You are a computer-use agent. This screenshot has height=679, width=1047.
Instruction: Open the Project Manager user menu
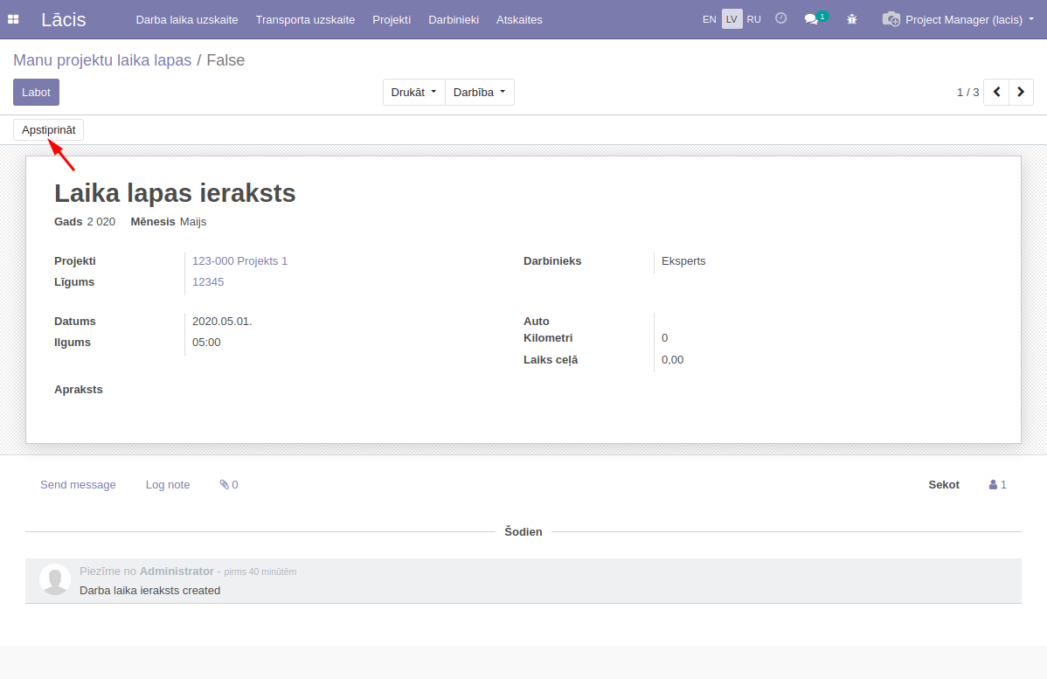point(960,19)
